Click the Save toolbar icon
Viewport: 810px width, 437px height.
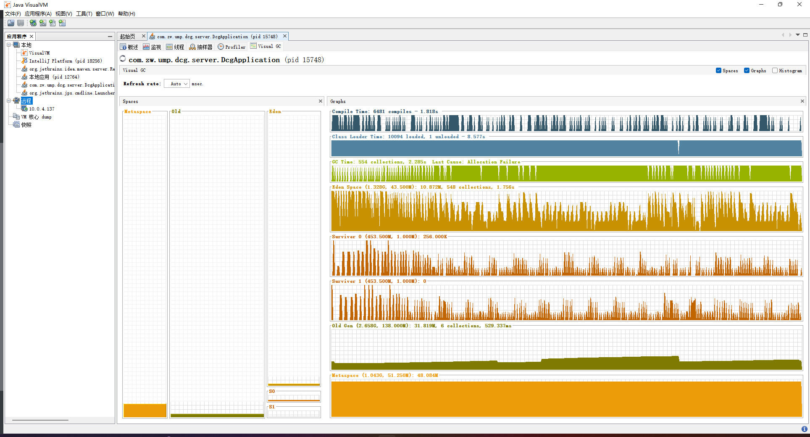click(x=21, y=23)
